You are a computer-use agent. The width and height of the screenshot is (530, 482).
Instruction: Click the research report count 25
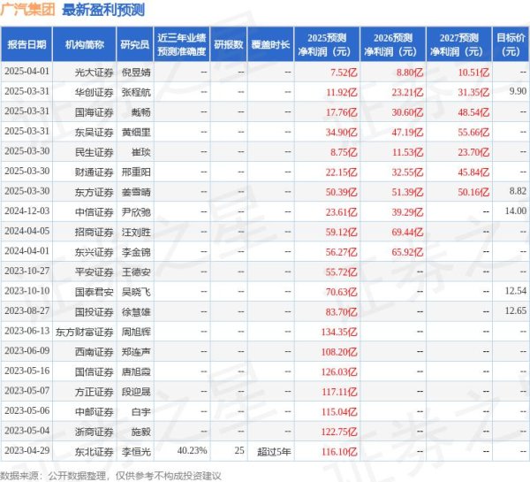pos(239,451)
